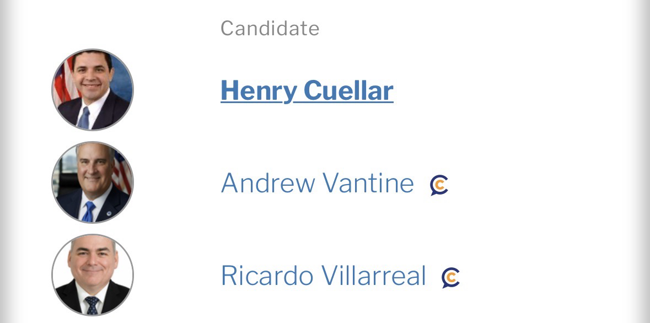Click the American flag in Cuellar's photo

[63, 82]
